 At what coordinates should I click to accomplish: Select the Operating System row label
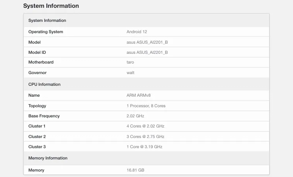pos(46,32)
